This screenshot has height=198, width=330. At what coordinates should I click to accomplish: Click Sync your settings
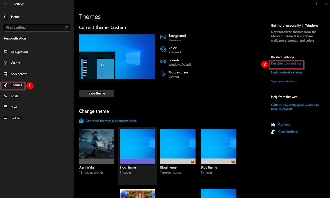(x=284, y=81)
